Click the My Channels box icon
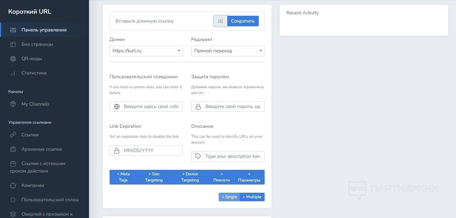The height and width of the screenshot is (218, 456). (x=13, y=104)
